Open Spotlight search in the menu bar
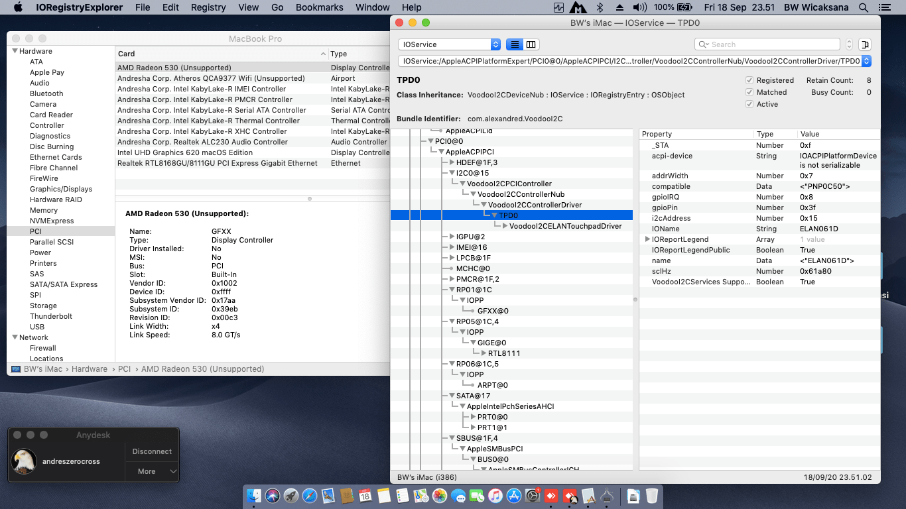 click(864, 7)
